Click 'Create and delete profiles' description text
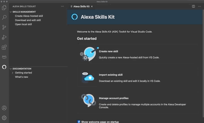Image resolution: width=204 pixels, height=123 pixels. coord(142,106)
